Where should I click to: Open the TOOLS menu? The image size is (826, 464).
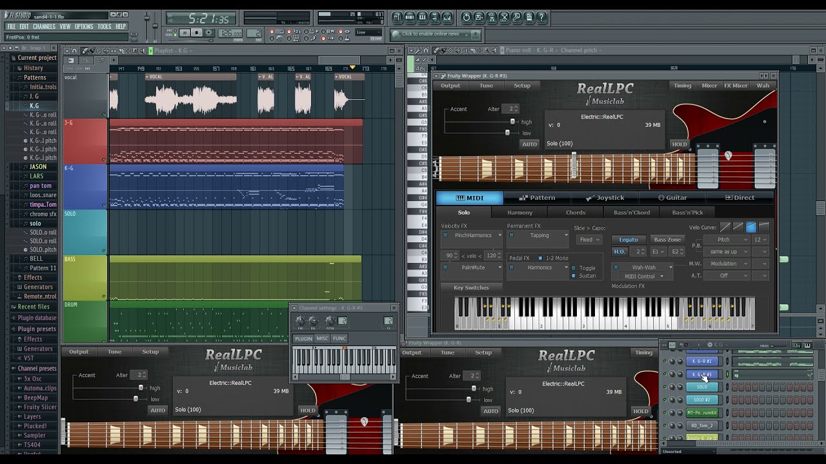(105, 26)
